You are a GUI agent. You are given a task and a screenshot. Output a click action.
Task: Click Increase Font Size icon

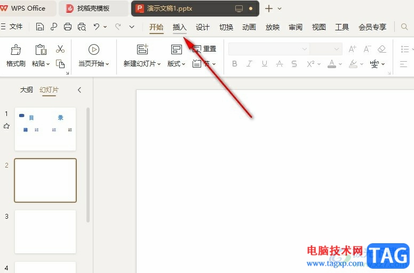(352, 49)
